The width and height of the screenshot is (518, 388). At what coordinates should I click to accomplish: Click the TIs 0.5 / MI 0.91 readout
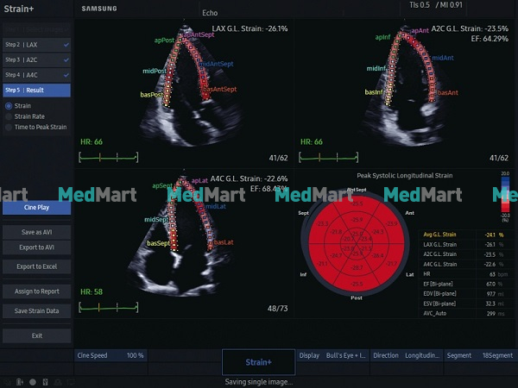tap(436, 5)
